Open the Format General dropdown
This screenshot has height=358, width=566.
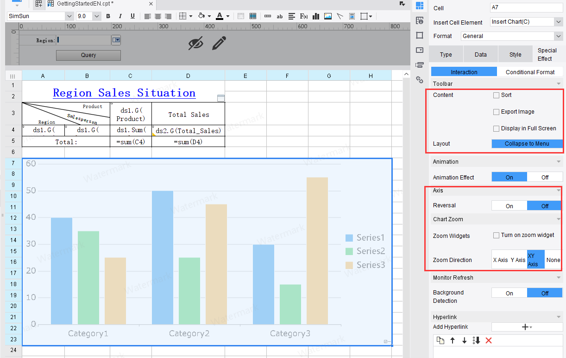point(558,36)
